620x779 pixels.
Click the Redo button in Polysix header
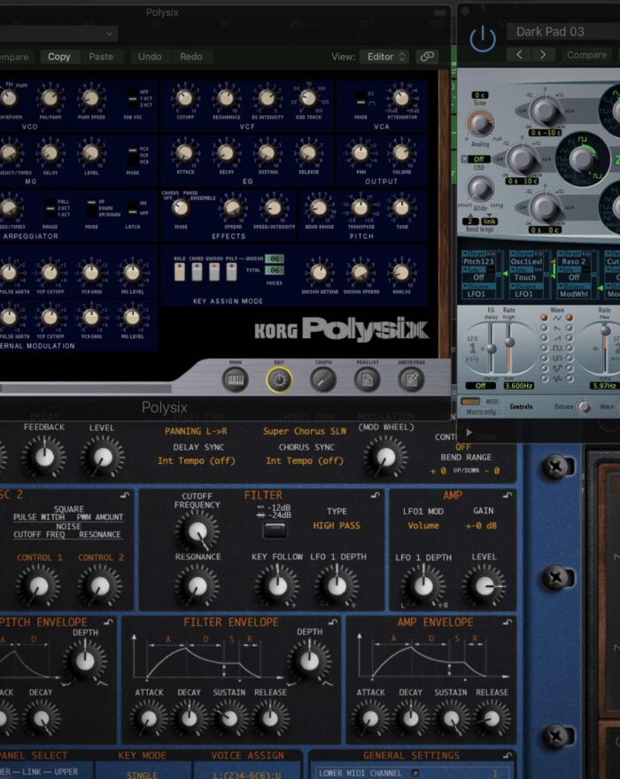tap(191, 57)
